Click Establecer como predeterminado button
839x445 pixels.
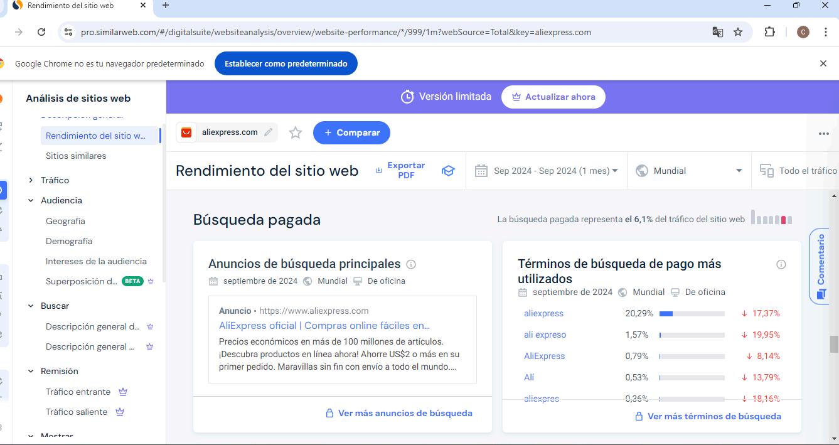286,63
